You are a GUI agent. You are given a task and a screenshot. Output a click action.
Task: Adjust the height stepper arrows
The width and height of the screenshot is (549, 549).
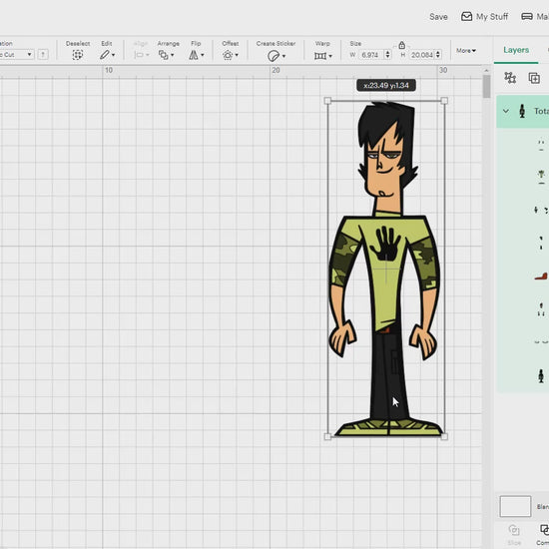pos(438,55)
